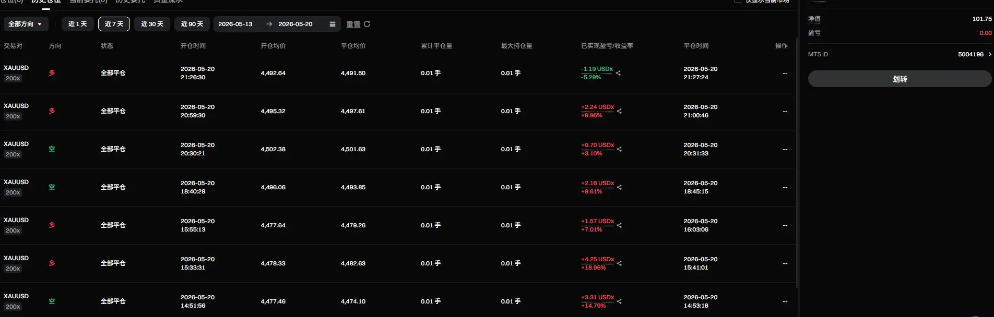Select the 近1天 time filter
The image size is (994, 317).
tap(78, 24)
